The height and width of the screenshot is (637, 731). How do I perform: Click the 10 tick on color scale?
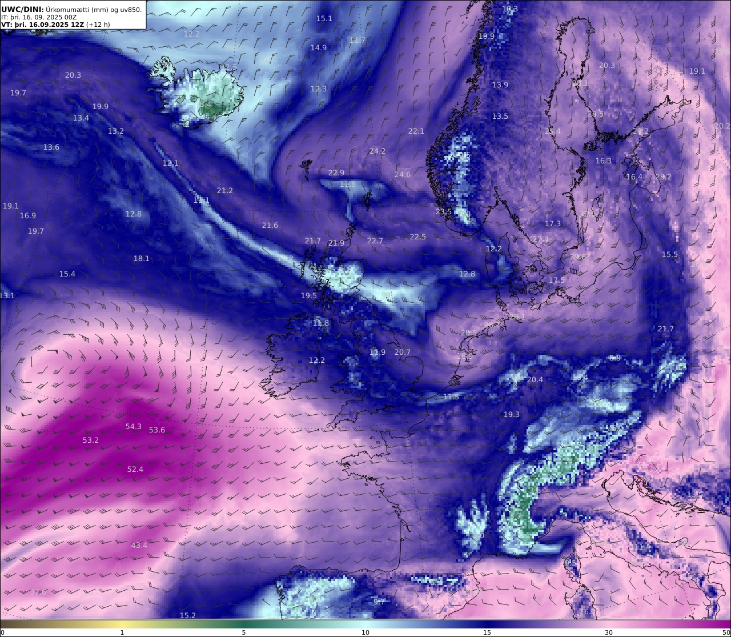click(365, 632)
